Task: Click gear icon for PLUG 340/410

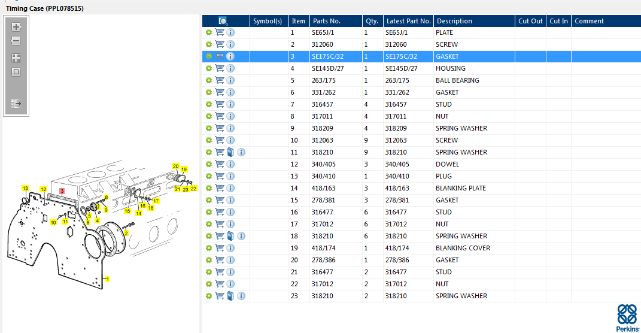Action: [x=209, y=176]
